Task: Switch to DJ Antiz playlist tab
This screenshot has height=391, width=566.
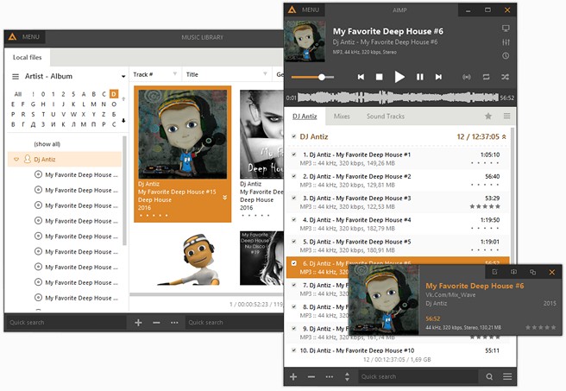Action: (x=305, y=117)
